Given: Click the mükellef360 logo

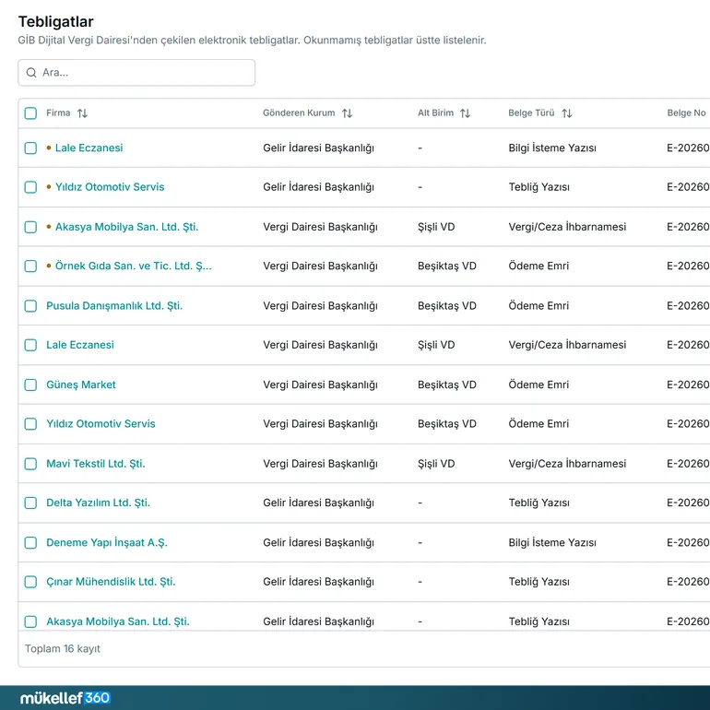Looking at the screenshot, I should click(65, 698).
